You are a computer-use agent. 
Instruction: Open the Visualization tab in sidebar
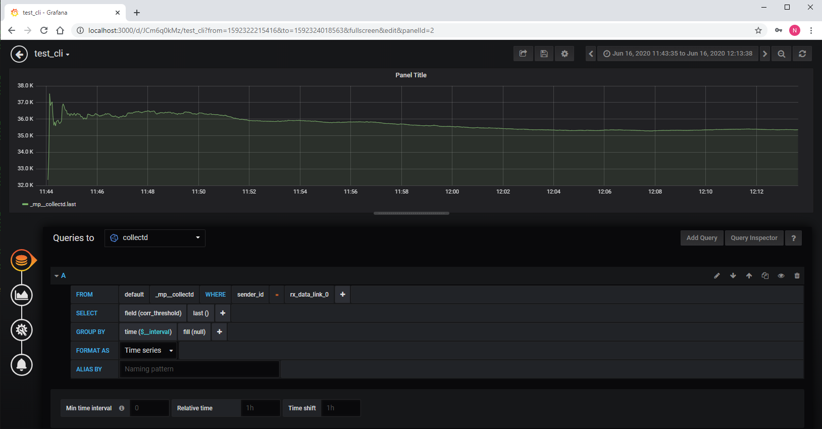[22, 295]
